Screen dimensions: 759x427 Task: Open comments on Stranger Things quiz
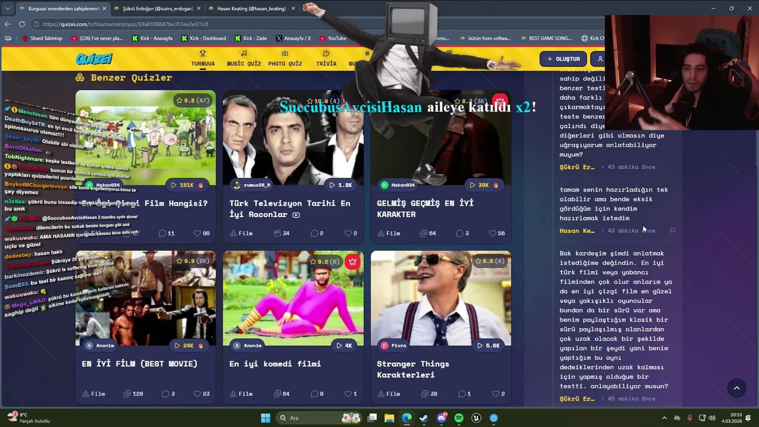[465, 394]
